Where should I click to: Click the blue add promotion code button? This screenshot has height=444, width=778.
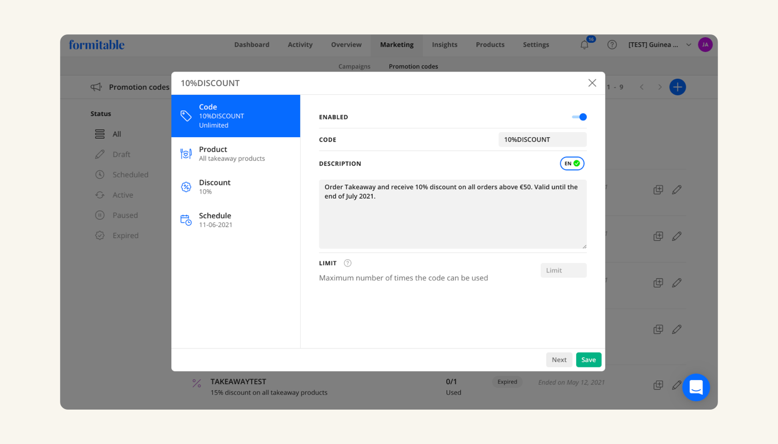(677, 87)
